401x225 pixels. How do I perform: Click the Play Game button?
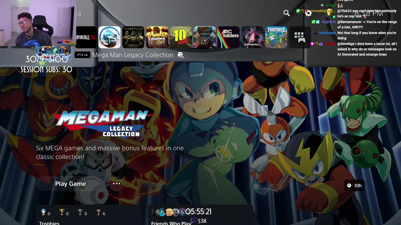[70, 184]
